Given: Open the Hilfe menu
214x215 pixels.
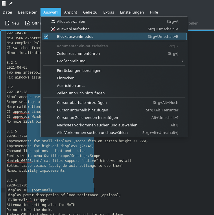Looking at the screenshot, I should click(x=154, y=12).
